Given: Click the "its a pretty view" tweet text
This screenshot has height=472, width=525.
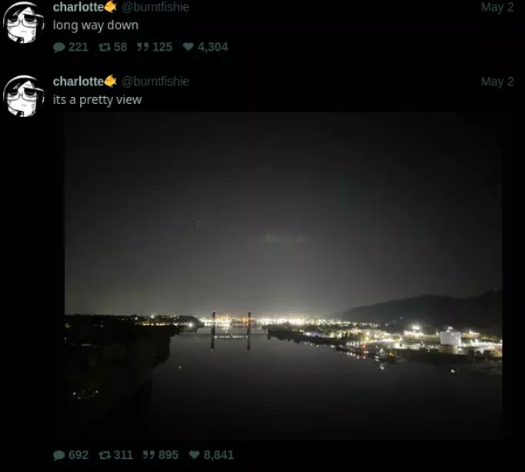Looking at the screenshot, I should point(97,99).
